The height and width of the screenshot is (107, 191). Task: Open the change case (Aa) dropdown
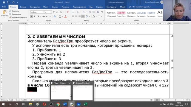[x=61, y=12]
